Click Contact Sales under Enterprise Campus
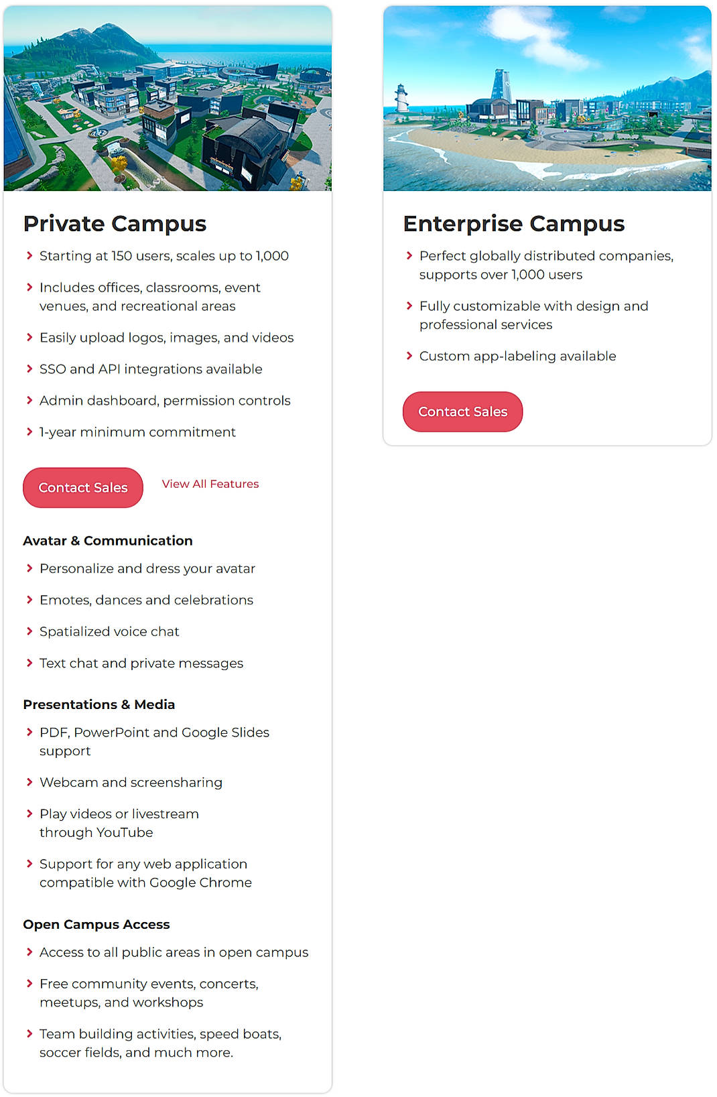Viewport: 717px width, 1097px height. (462, 411)
